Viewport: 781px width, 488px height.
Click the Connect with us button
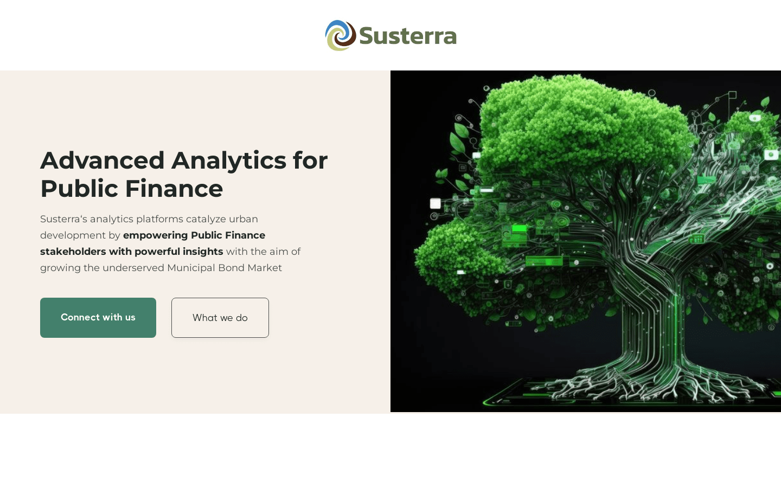coord(98,318)
